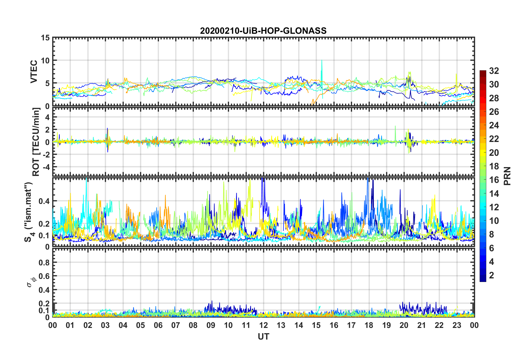Click the UT axis tick label 21
527x352 pixels.
click(x=422, y=325)
